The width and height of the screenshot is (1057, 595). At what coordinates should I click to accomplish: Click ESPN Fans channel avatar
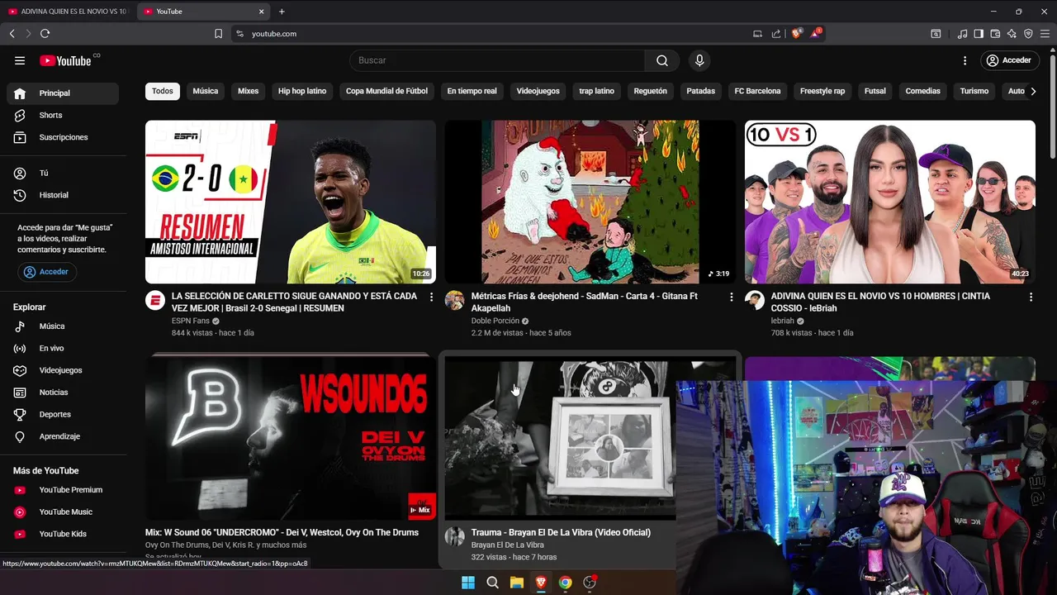point(155,300)
